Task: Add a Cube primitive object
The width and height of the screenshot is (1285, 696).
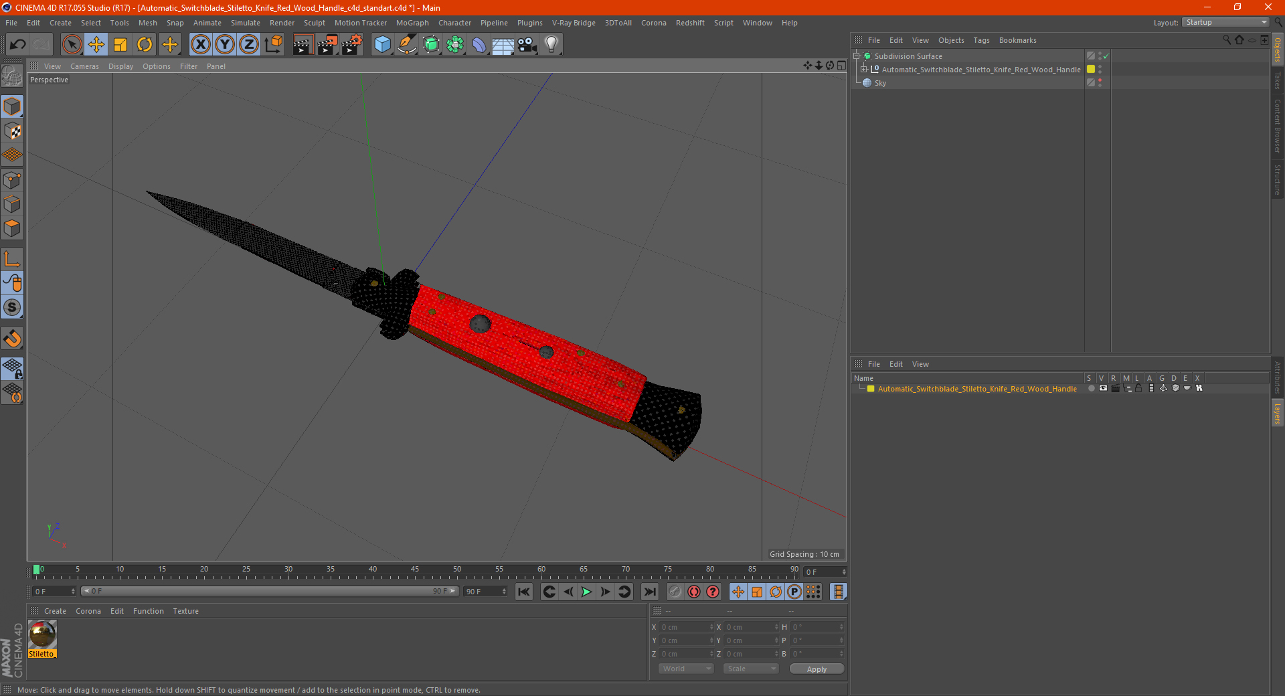Action: (x=382, y=45)
